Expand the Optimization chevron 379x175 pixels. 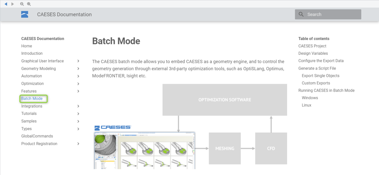pyautogui.click(x=78, y=84)
